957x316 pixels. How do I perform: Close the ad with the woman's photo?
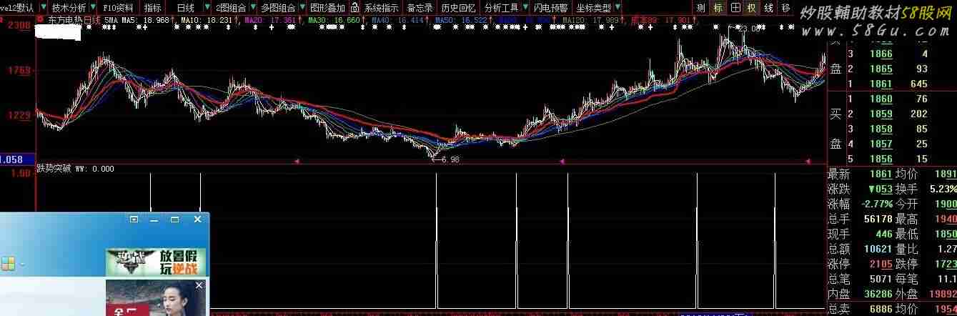click(x=199, y=285)
